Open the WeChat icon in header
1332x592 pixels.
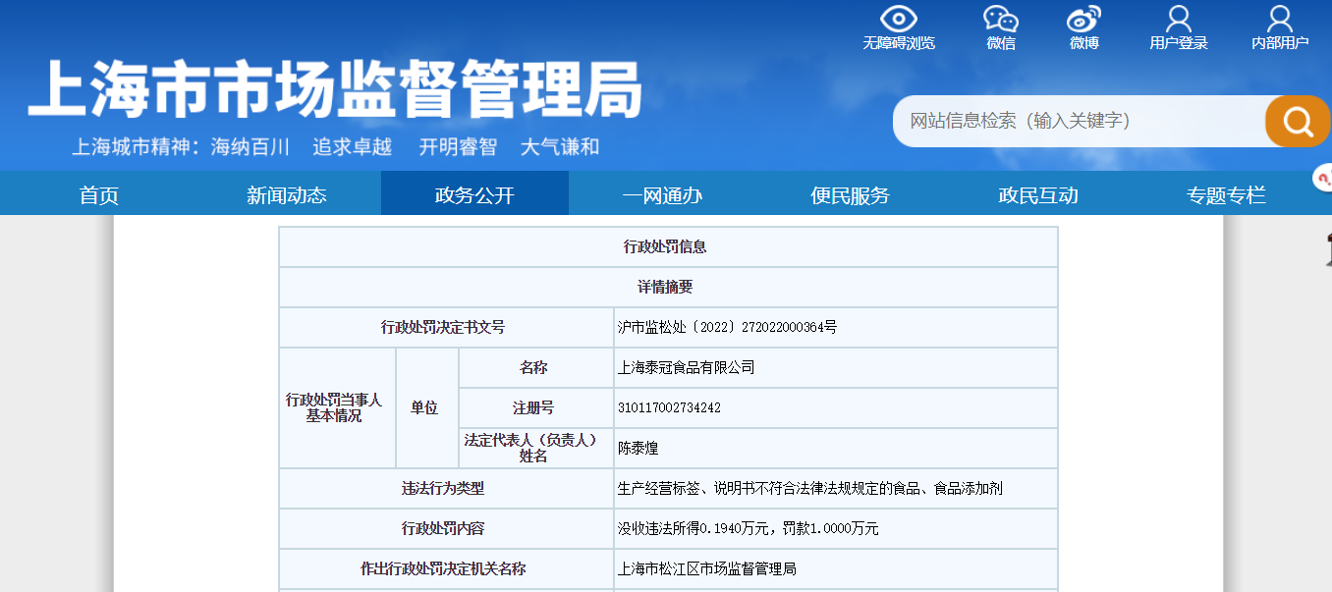coord(1001,19)
